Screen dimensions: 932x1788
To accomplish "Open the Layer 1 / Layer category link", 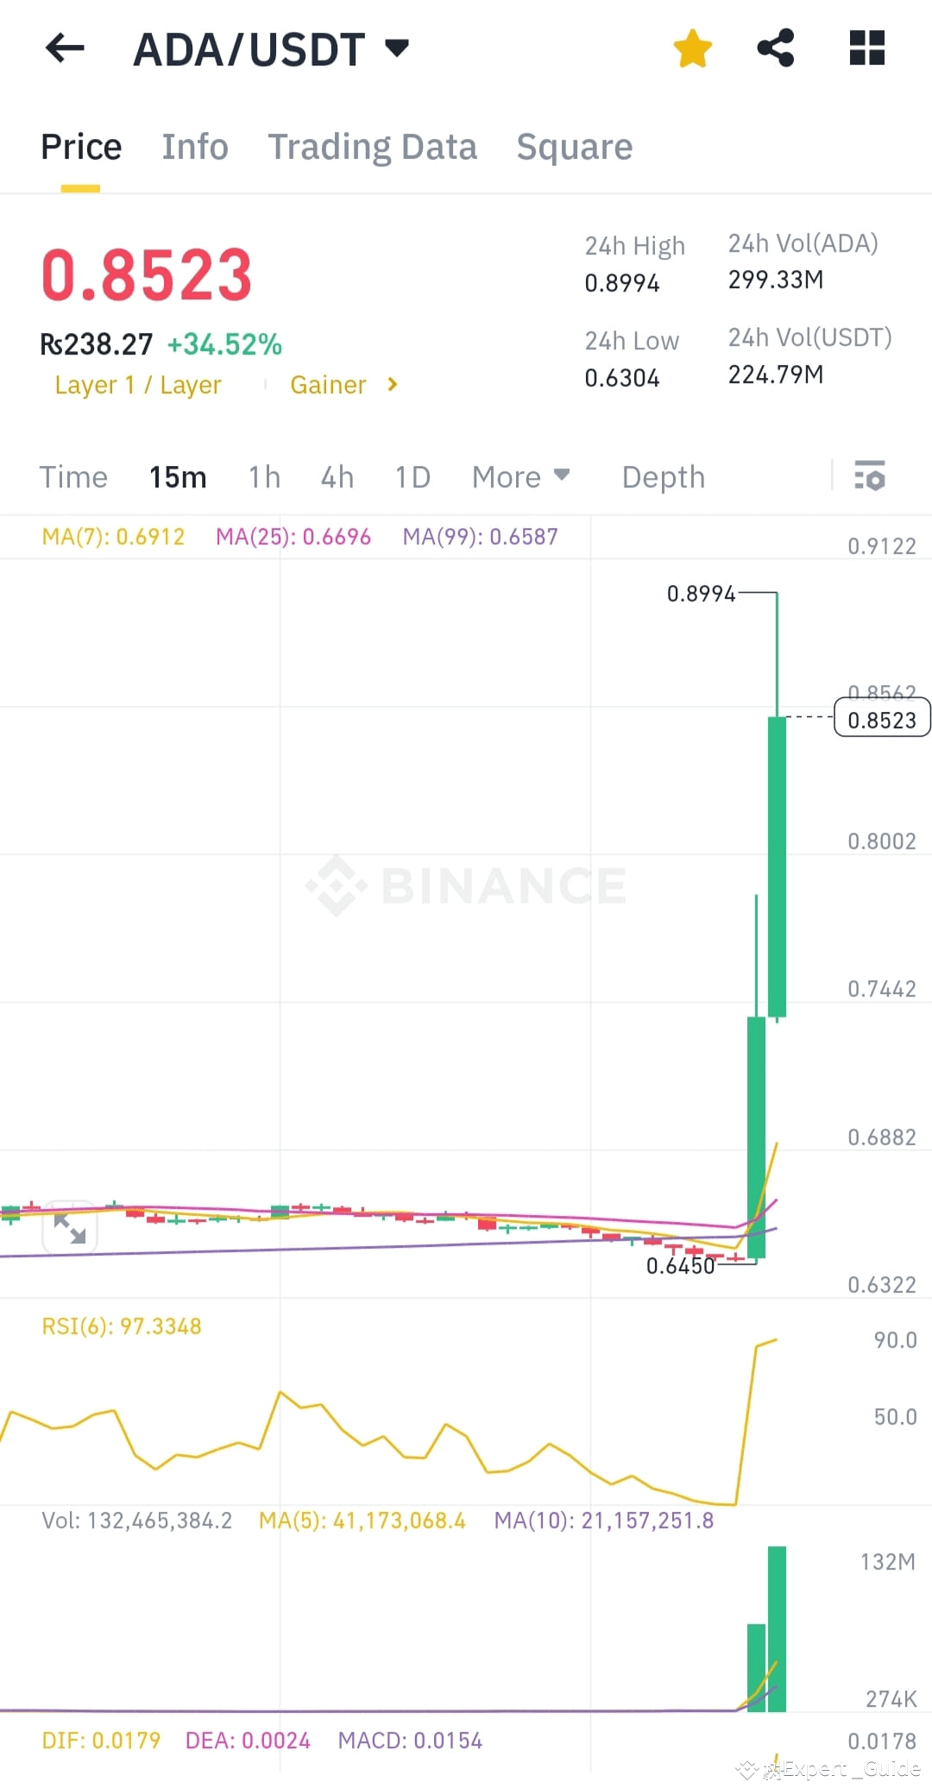I will [137, 385].
